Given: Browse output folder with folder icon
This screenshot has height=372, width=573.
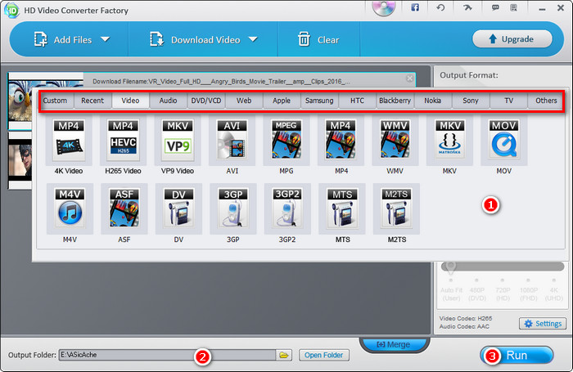Looking at the screenshot, I should 284,355.
